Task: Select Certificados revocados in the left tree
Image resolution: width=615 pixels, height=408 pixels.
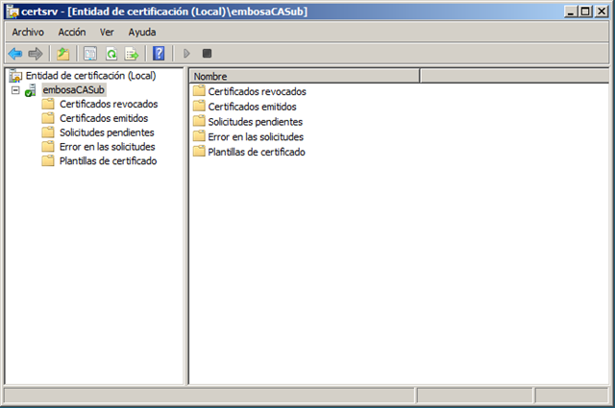Action: pyautogui.click(x=108, y=105)
